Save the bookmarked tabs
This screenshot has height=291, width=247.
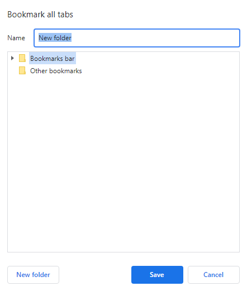(x=157, y=275)
